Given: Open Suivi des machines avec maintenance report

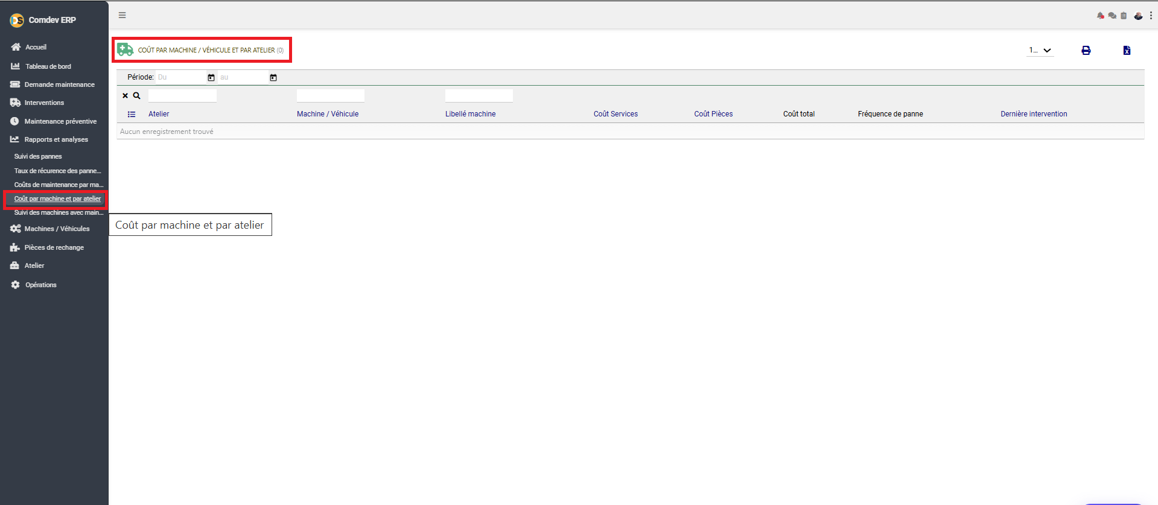Looking at the screenshot, I should click(59, 212).
